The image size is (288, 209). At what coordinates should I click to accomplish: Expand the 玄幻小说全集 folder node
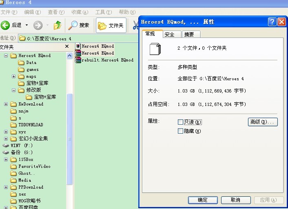(6, 139)
